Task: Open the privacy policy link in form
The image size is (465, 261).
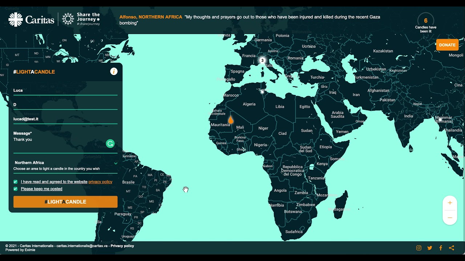Action: click(x=100, y=182)
